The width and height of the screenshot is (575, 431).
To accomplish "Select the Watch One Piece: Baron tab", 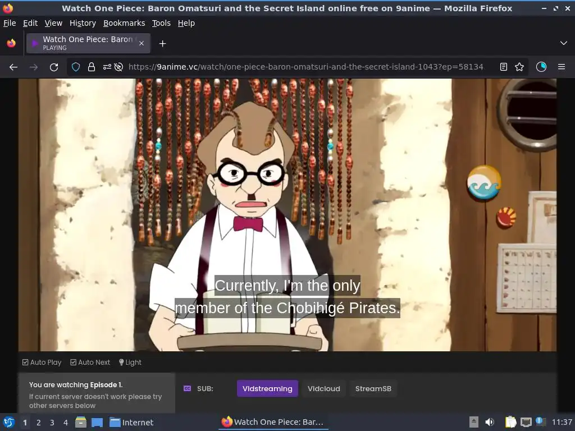I will pos(88,43).
